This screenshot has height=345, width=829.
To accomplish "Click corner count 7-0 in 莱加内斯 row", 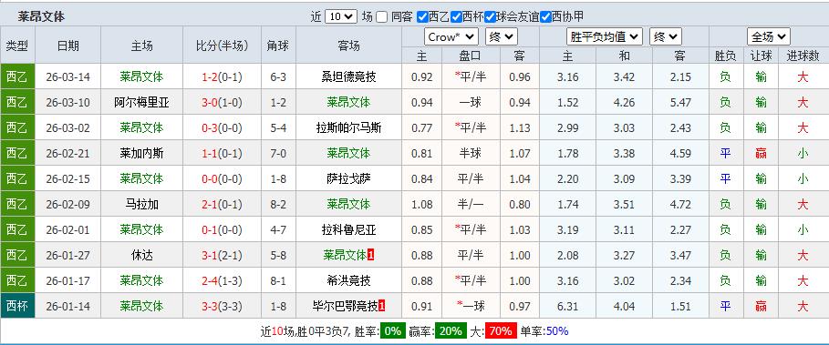I will click(278, 154).
